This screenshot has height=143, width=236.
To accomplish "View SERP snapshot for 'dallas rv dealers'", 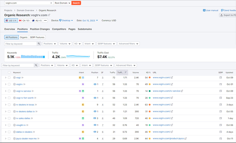I will pyautogui.click(x=221, y=132).
